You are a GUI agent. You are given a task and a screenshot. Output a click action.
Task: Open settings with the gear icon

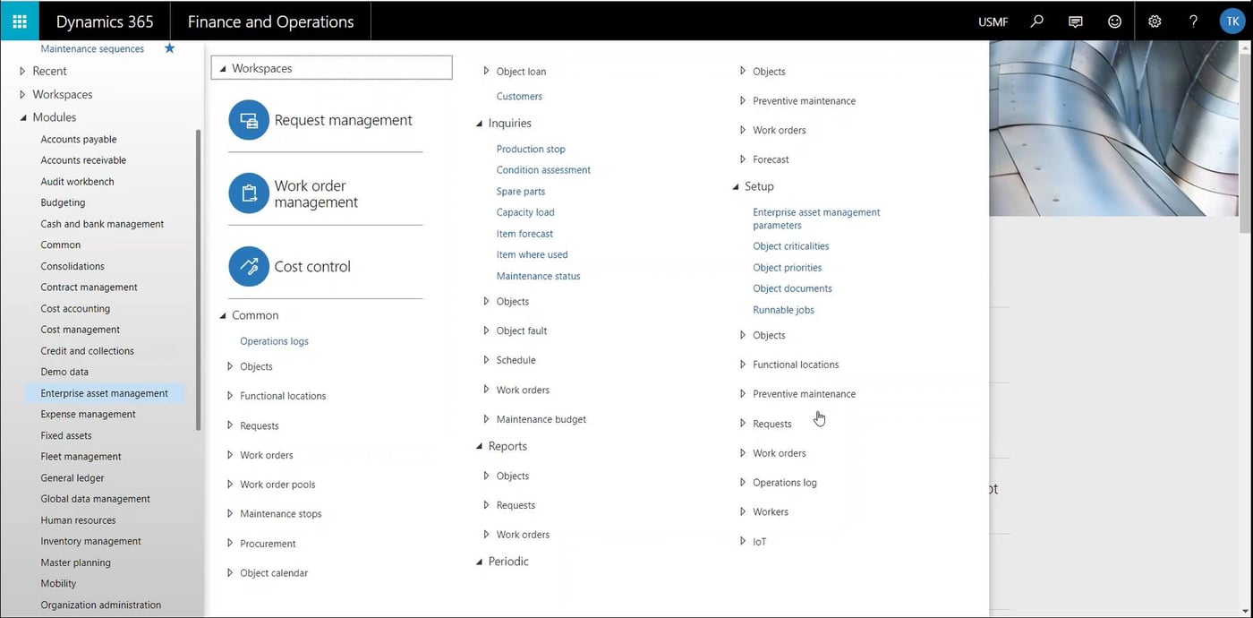click(1154, 21)
